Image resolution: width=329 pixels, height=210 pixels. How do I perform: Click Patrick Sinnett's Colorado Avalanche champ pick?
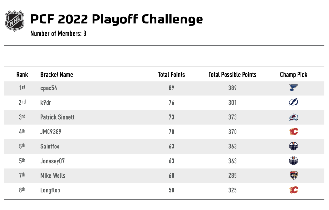tap(293, 117)
